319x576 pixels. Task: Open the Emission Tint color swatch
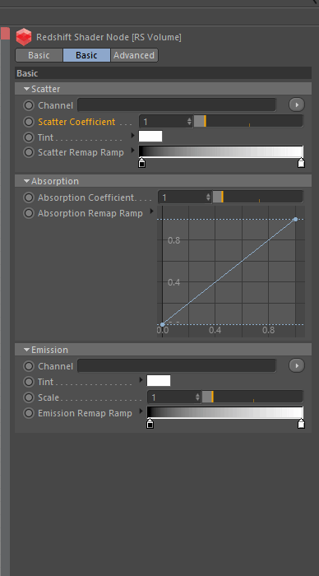[159, 380]
